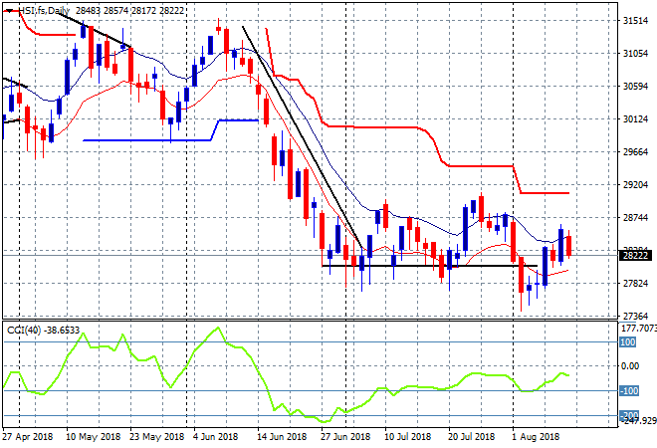
Task: Click the 29664 price axis label
Action: tap(635, 151)
